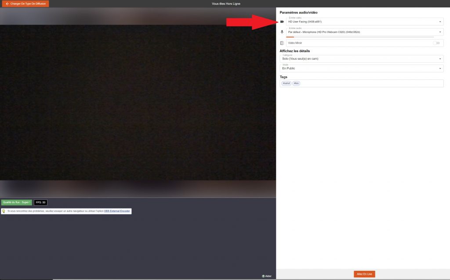This screenshot has width=450, height=280.
Task: Select the #salut tag chip
Action: tap(287, 83)
